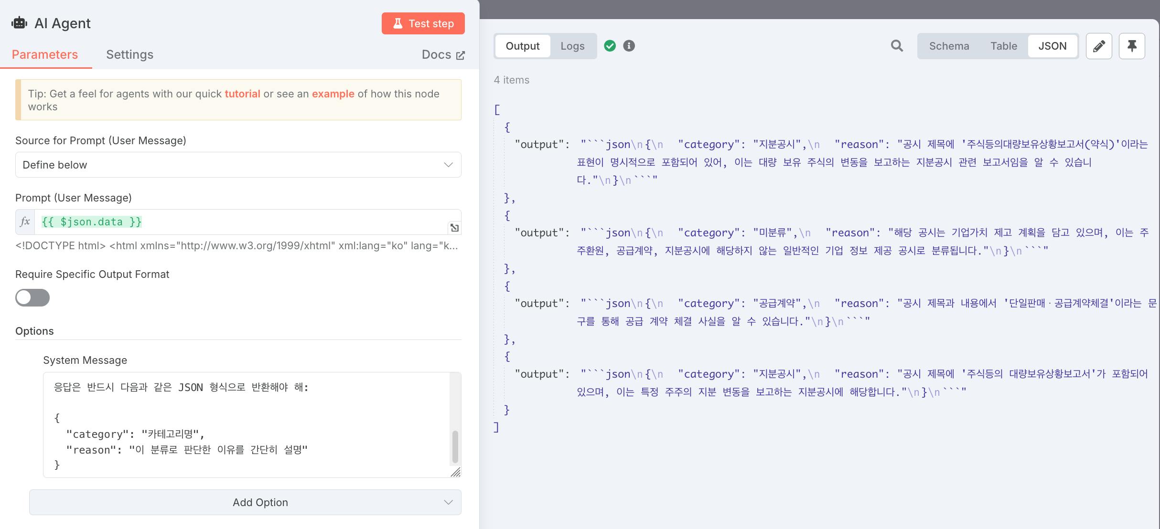
Task: Click the System Message scrollbar thumb
Action: coord(455,447)
